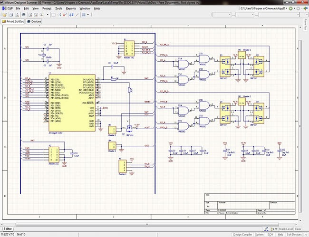
Task: Open the File menu
Action: point(18,9)
